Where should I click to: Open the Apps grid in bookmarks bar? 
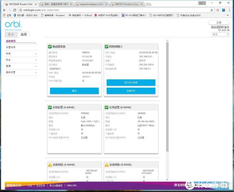click(4, 15)
